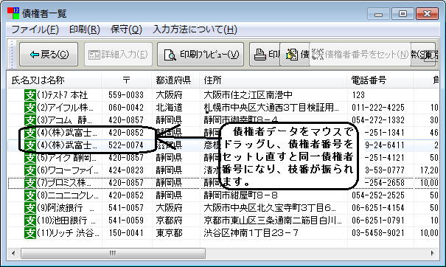Click the printer icon print button
This screenshot has height=267, width=446.
(x=265, y=54)
